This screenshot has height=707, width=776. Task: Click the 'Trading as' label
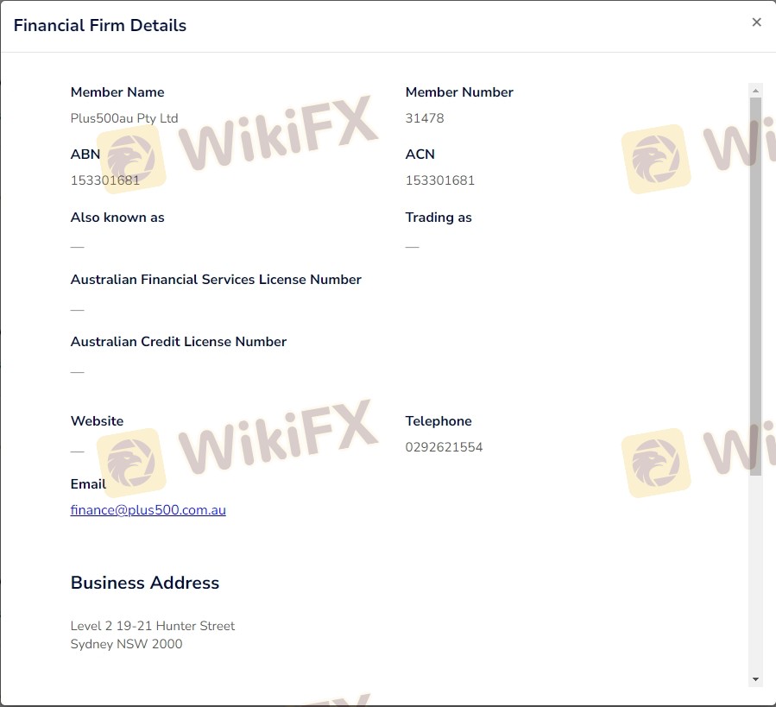pyautogui.click(x=438, y=218)
